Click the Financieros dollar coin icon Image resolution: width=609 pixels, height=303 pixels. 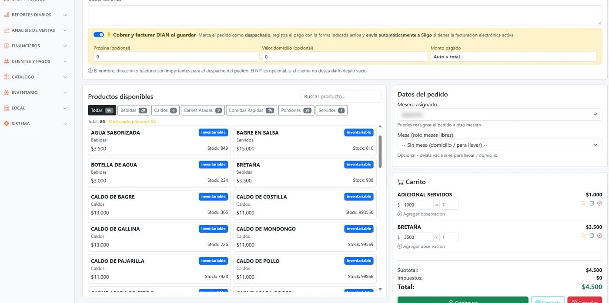tap(7, 46)
